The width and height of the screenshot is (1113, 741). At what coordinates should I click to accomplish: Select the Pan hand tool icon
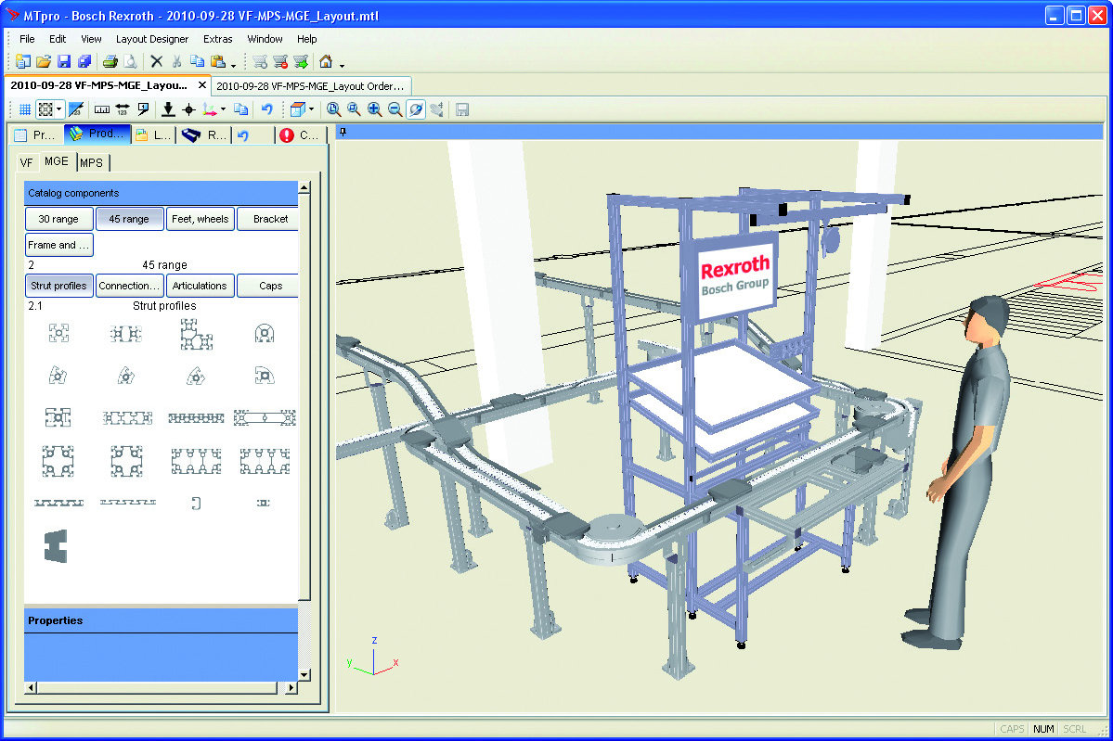click(x=438, y=109)
